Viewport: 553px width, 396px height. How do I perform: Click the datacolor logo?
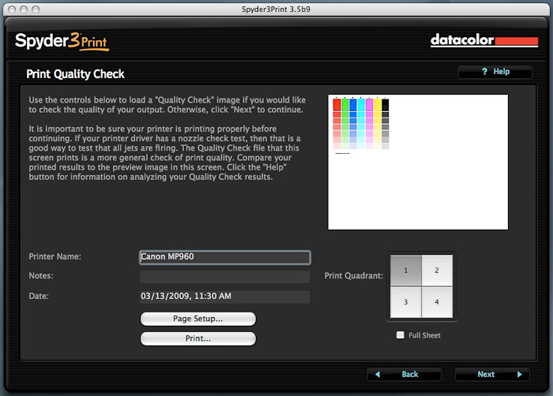point(483,40)
